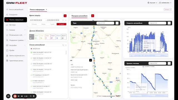Screen dimensions: 178x100
Task: Adjust the speed chart zoom range slider
Action: click(x=149, y=55)
